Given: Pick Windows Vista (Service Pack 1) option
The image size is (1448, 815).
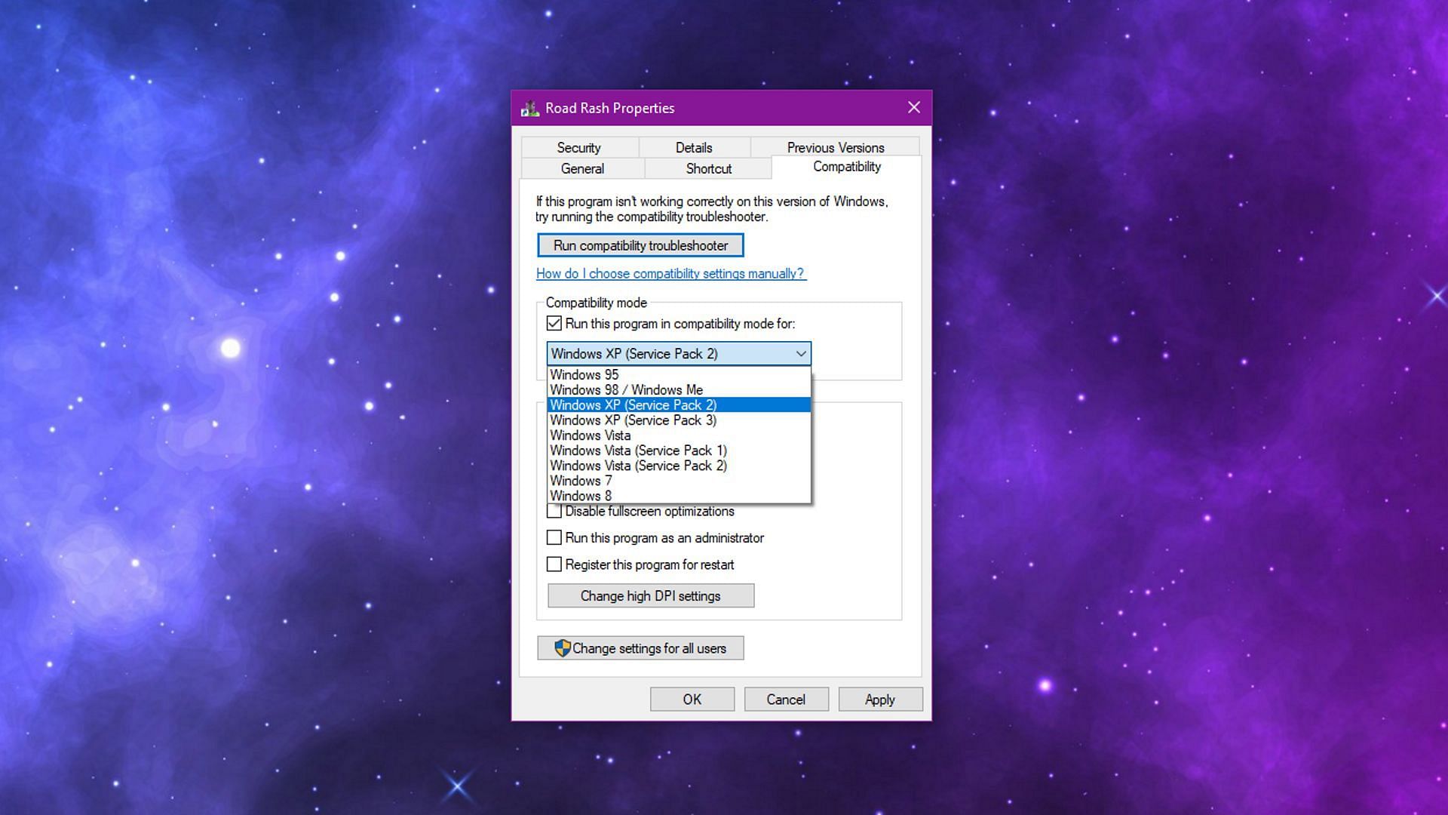Looking at the screenshot, I should tap(638, 451).
